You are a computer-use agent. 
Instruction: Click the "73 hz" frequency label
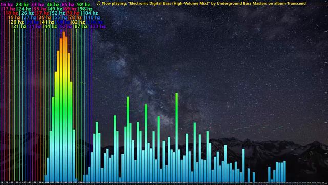(73, 13)
